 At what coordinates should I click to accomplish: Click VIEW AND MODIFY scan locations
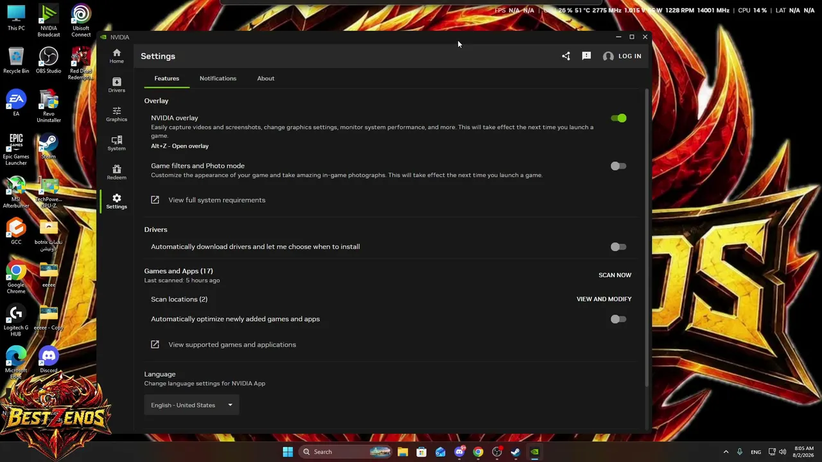click(x=604, y=299)
